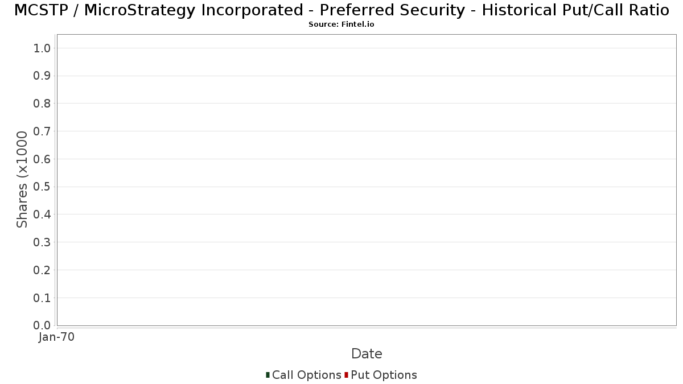The width and height of the screenshot is (683, 384).
Task: Click the Source: Fintel.io text
Action: (x=341, y=24)
